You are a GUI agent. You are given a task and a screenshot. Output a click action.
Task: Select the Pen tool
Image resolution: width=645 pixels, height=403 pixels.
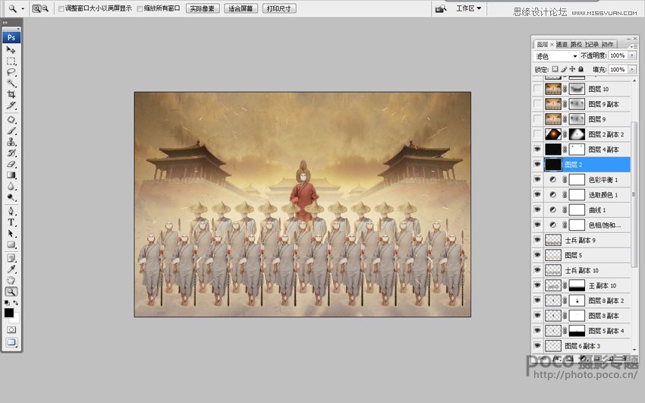pyautogui.click(x=11, y=212)
